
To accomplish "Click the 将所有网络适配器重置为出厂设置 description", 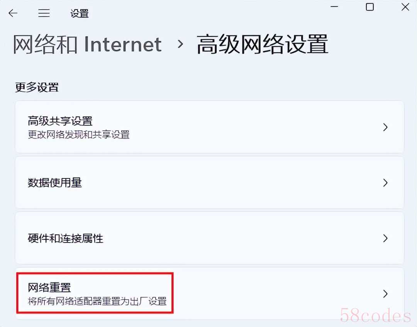I will [x=97, y=301].
